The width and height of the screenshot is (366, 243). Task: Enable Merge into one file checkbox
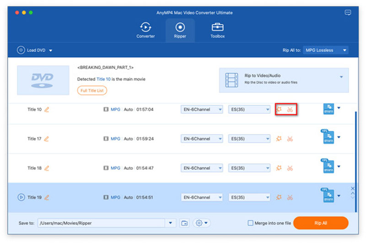tap(250, 223)
